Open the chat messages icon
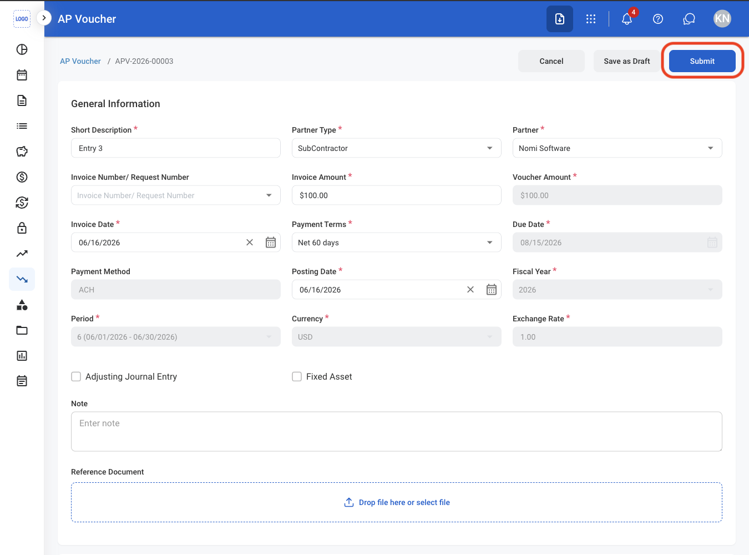 689,19
